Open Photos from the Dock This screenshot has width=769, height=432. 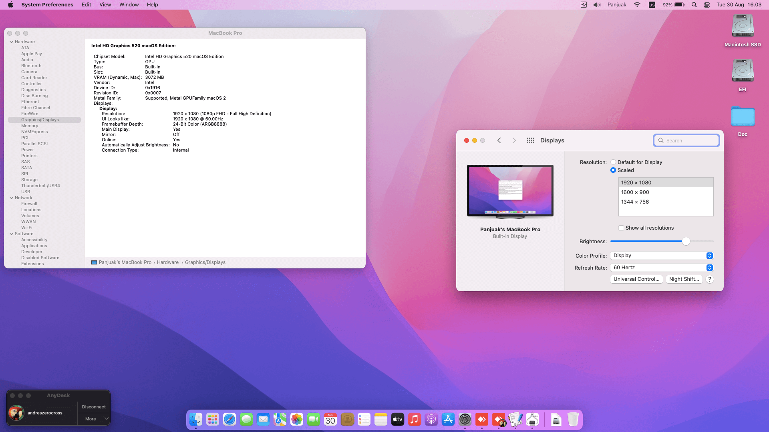click(297, 419)
